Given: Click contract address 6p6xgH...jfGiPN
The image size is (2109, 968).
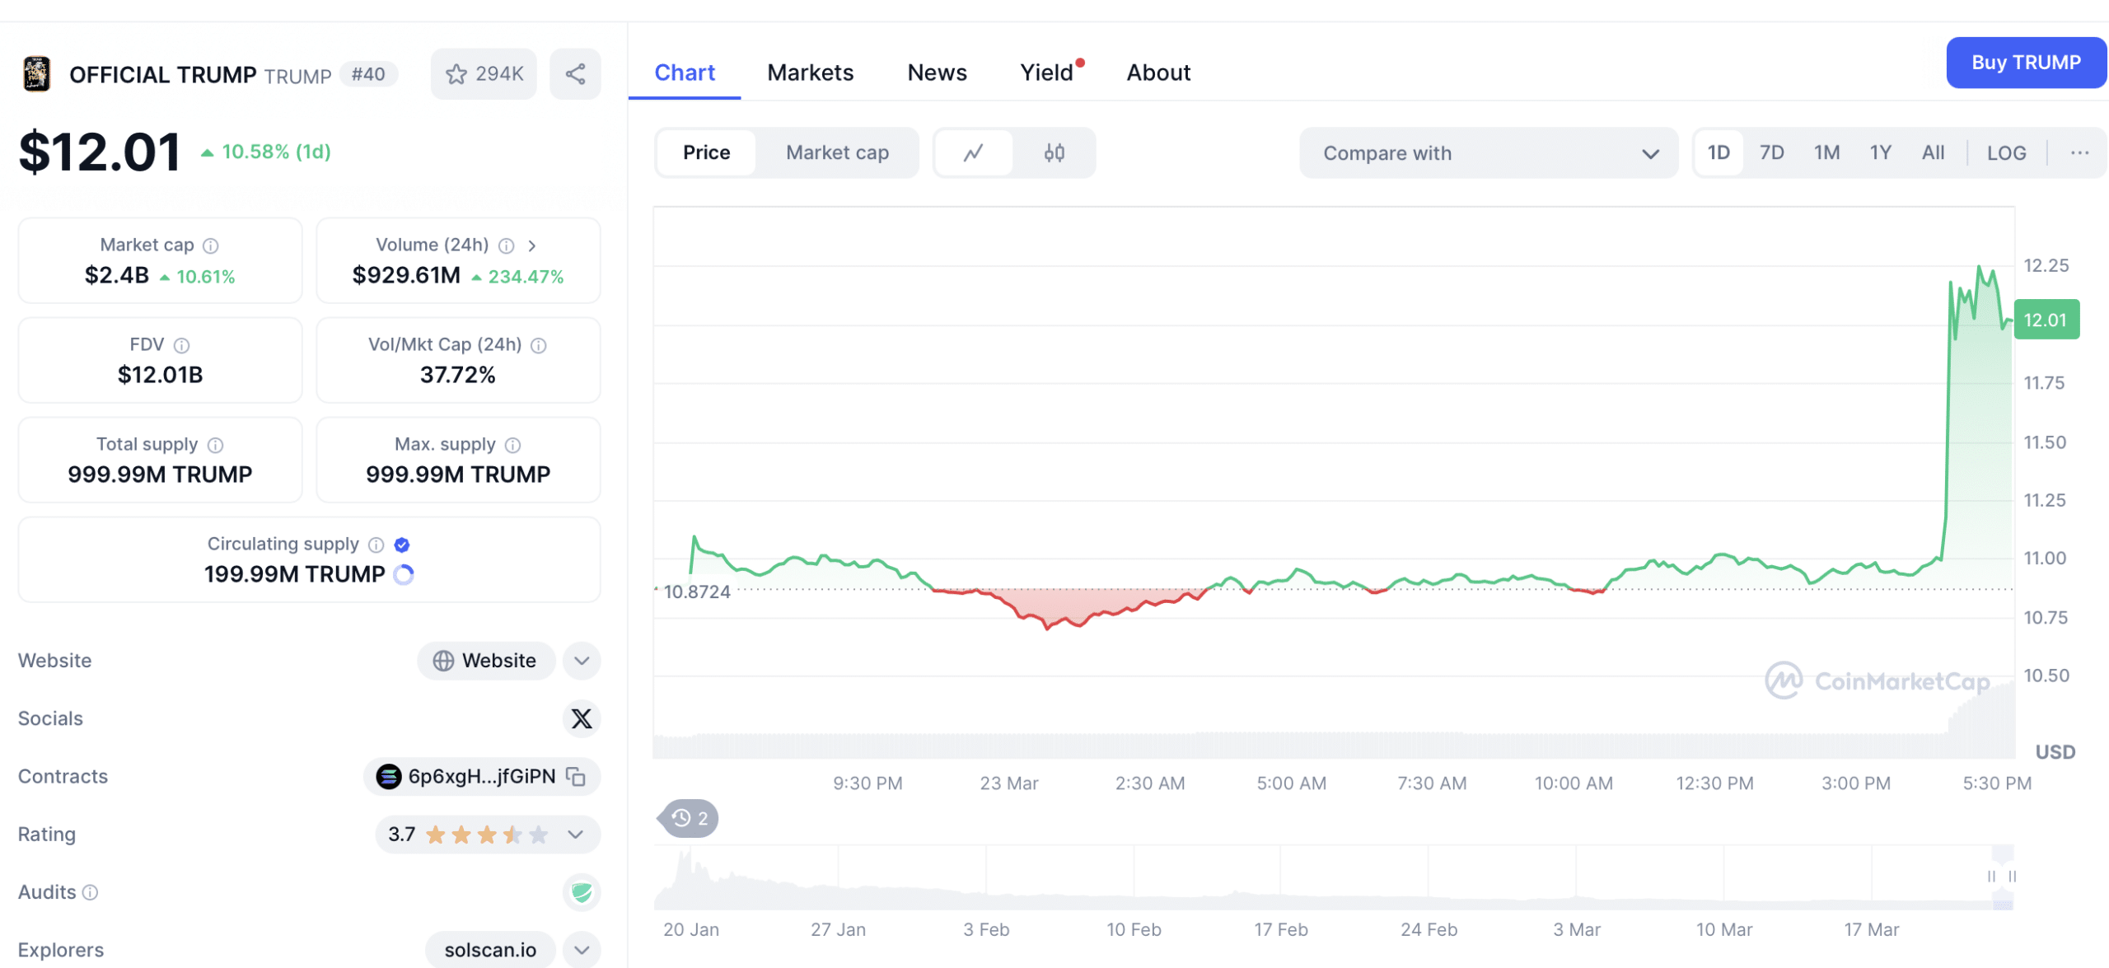Looking at the screenshot, I should 482,776.
